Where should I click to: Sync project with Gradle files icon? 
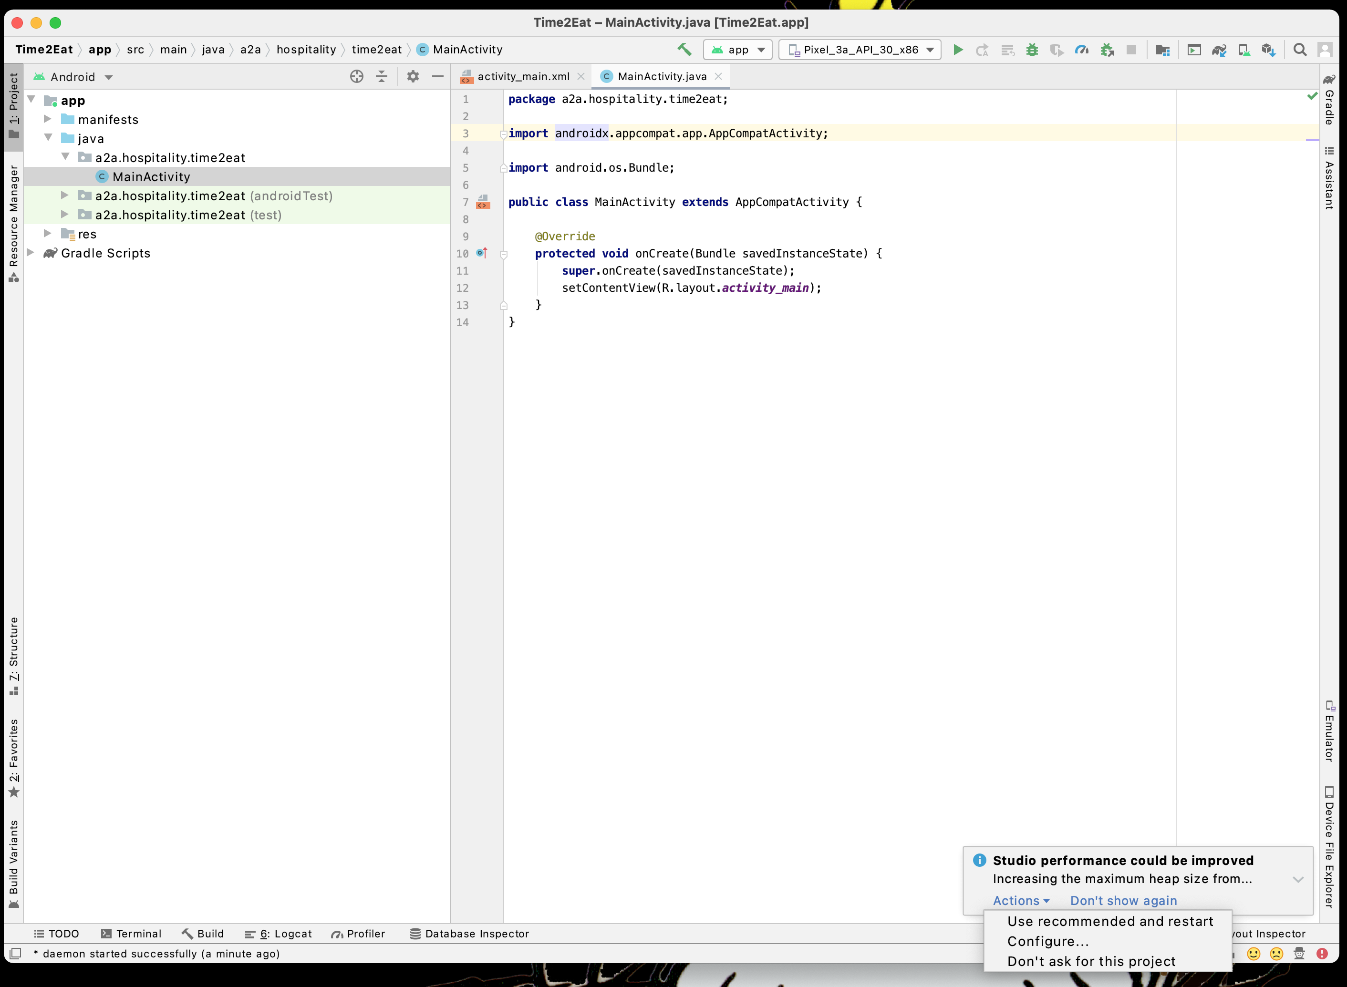click(1219, 50)
